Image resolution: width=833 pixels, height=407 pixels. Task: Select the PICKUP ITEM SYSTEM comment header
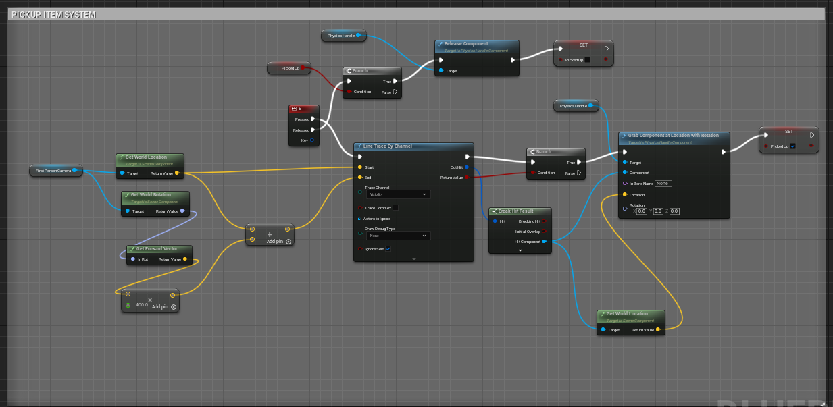tap(54, 14)
